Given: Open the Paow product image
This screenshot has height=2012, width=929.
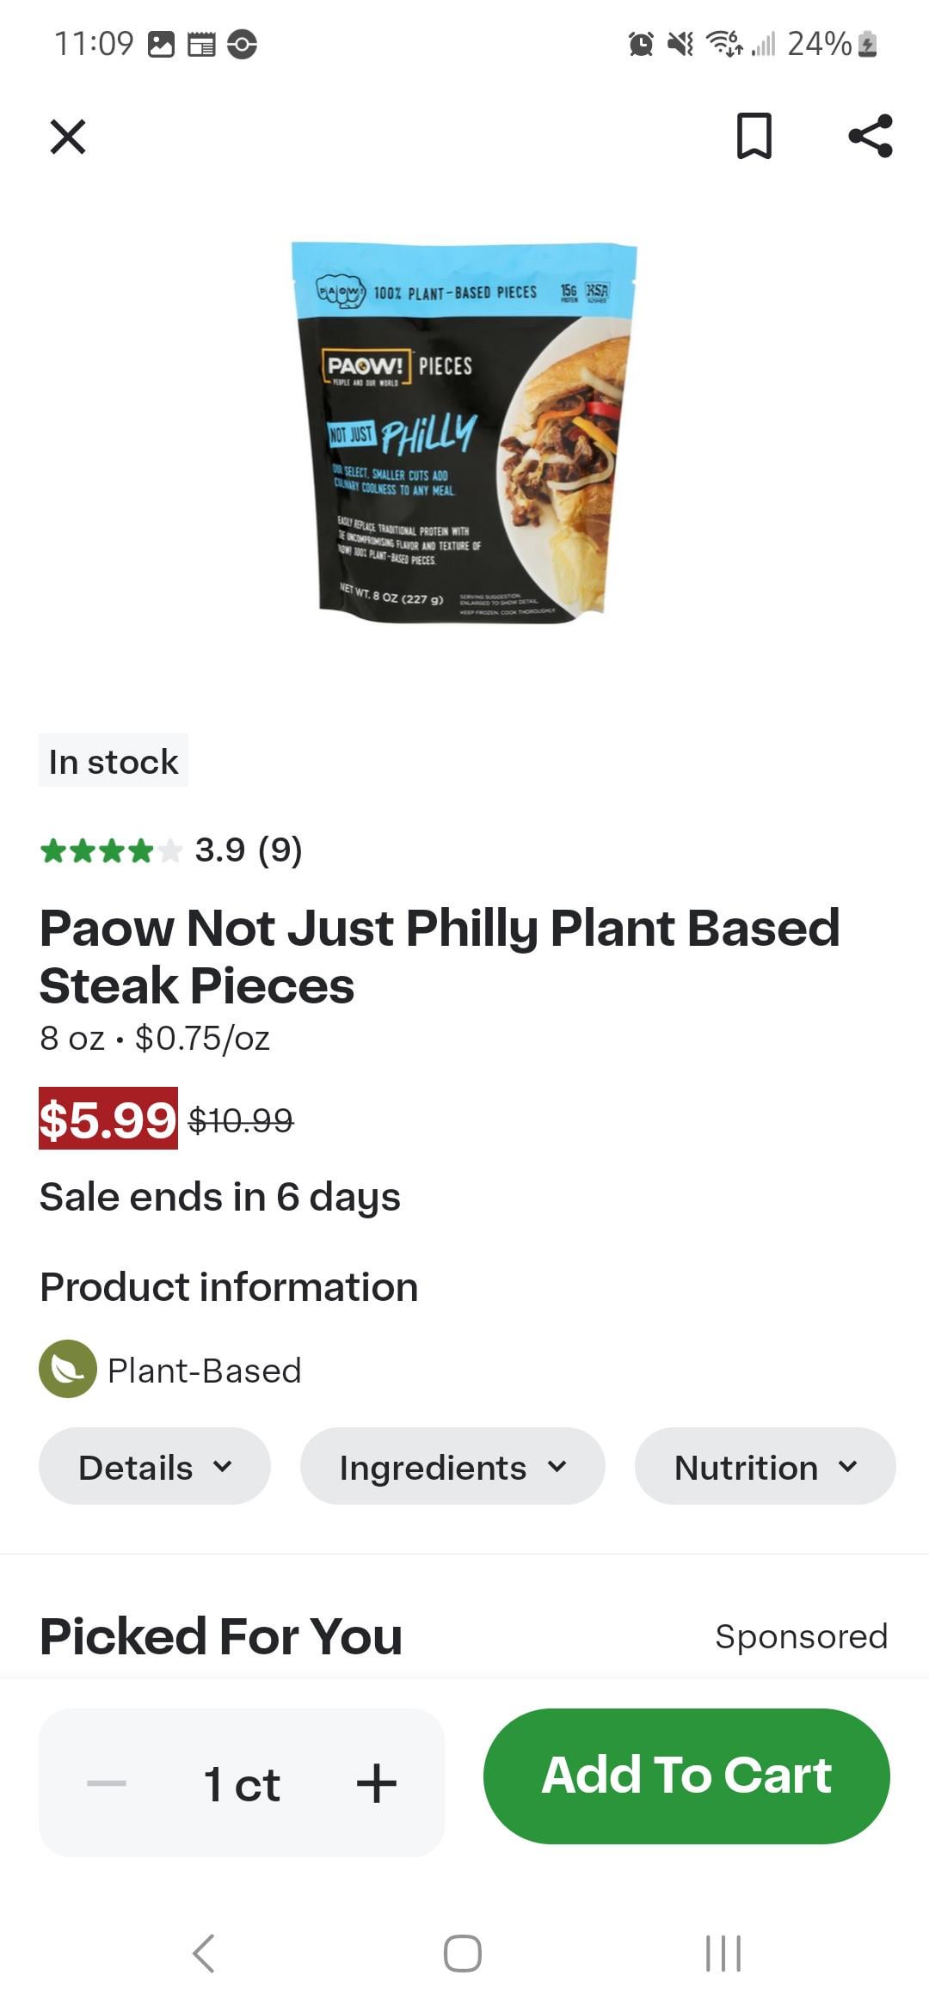Looking at the screenshot, I should (464, 432).
